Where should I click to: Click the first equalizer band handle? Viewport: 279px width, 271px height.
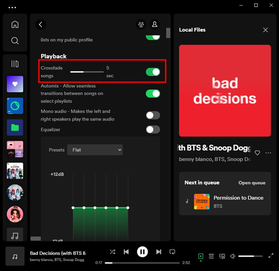click(x=73, y=208)
